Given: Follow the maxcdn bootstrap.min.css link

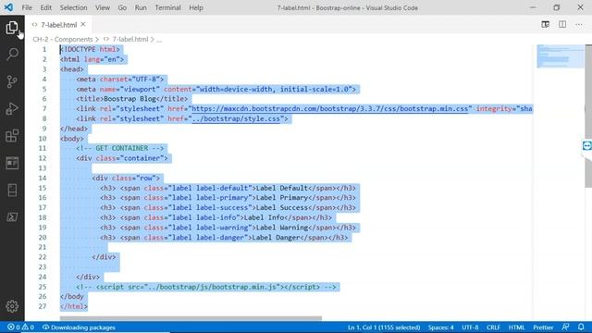Looking at the screenshot, I should [330, 109].
